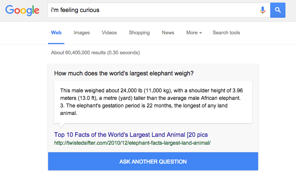The image size is (296, 176).
Task: Open Search tools options
Action: pyautogui.click(x=226, y=33)
